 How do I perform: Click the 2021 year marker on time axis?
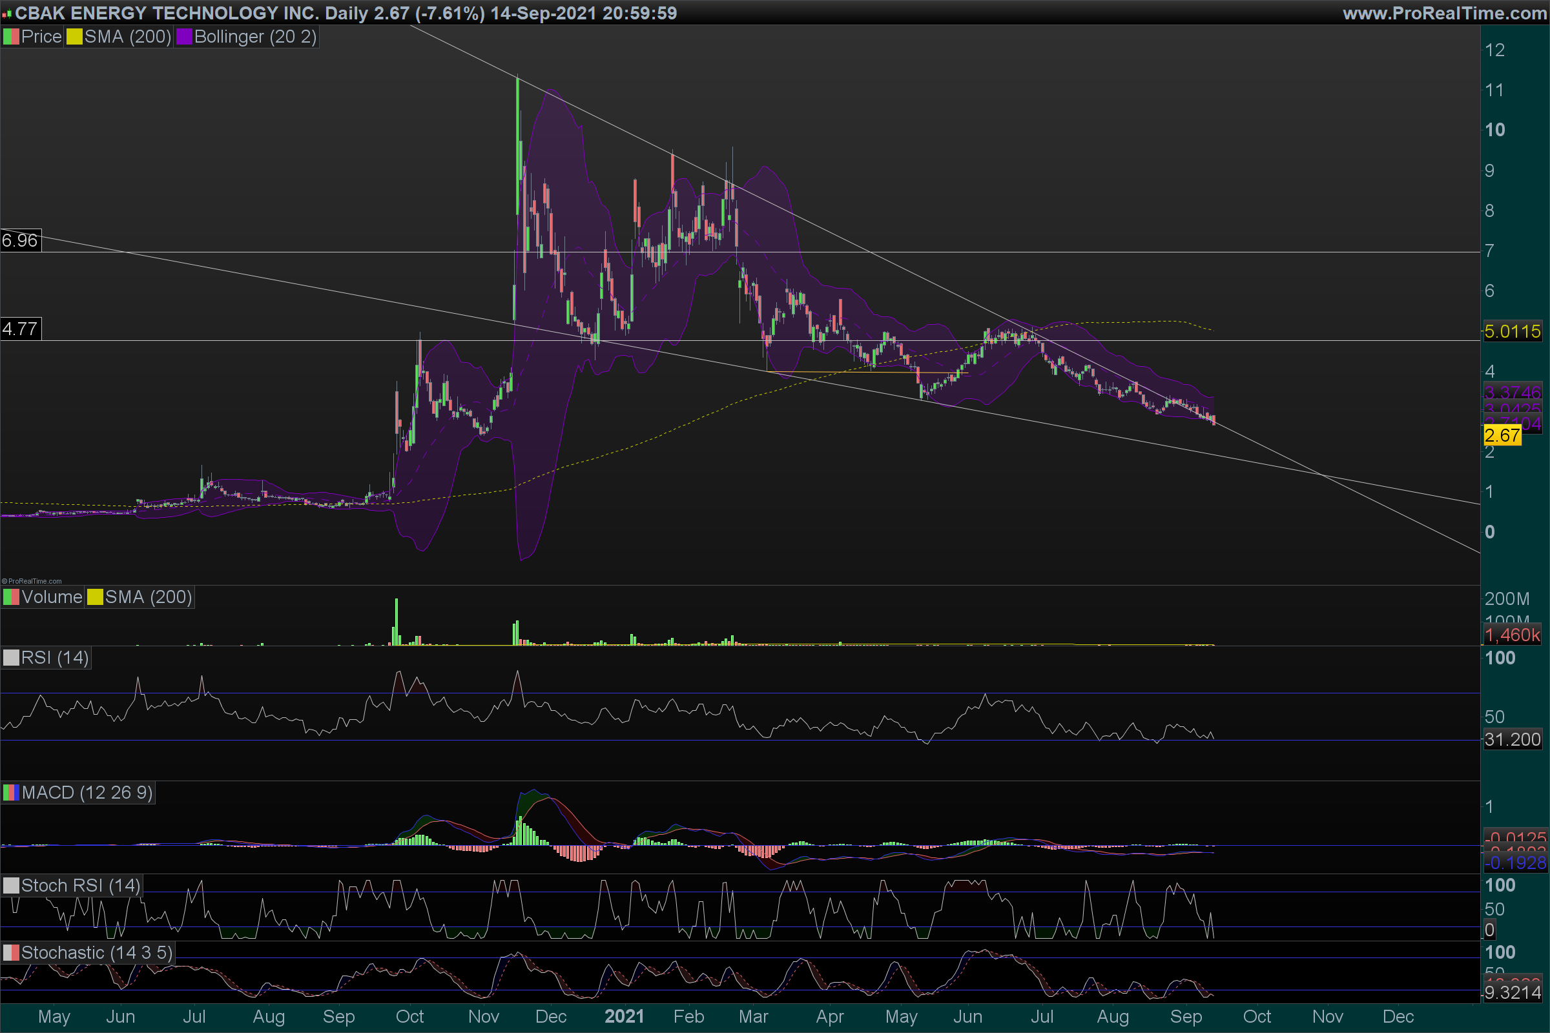pyautogui.click(x=623, y=1016)
